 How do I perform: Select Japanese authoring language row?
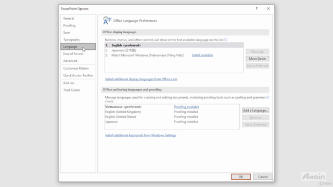172,122
